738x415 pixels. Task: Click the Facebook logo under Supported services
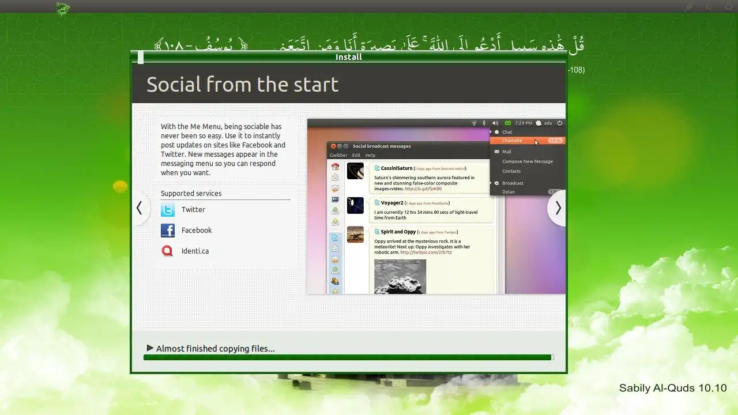pos(168,231)
